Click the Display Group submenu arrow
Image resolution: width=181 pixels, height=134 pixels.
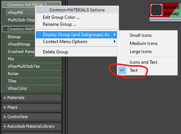115,35
